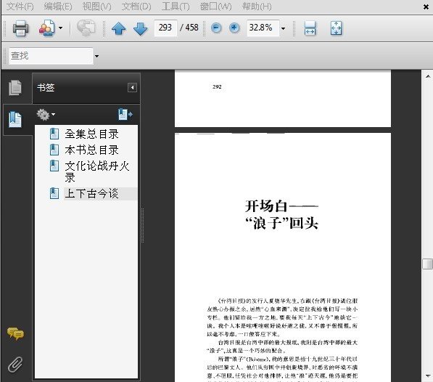
Task: Click the page number 292 text
Action: 217,87
